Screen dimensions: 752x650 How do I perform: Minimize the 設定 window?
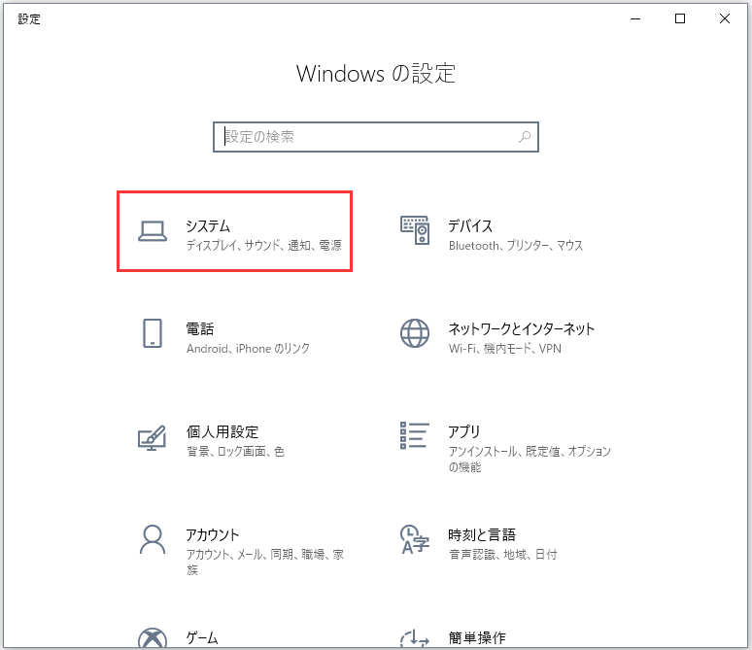[x=635, y=18]
